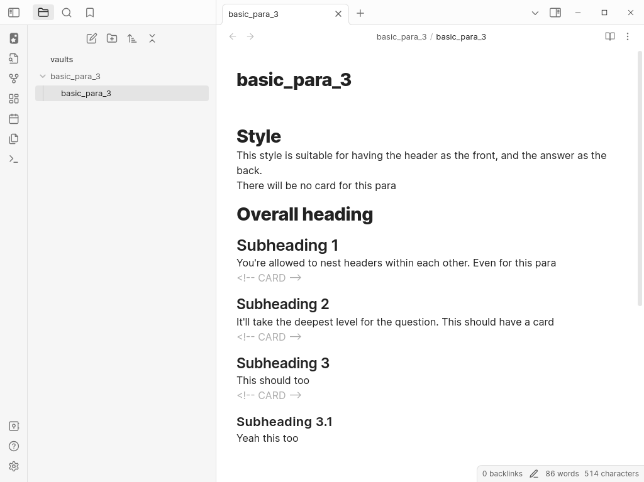Change the file sort order
This screenshot has width=644, height=482.
(132, 38)
